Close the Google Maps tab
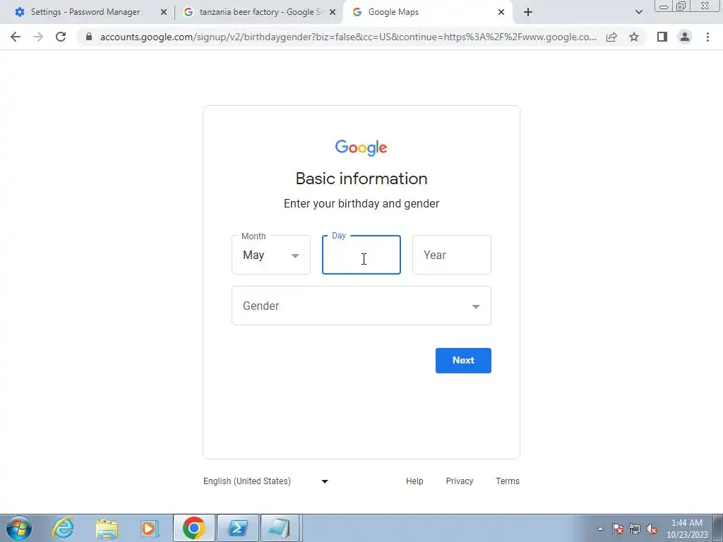The height and width of the screenshot is (542, 723). [501, 13]
